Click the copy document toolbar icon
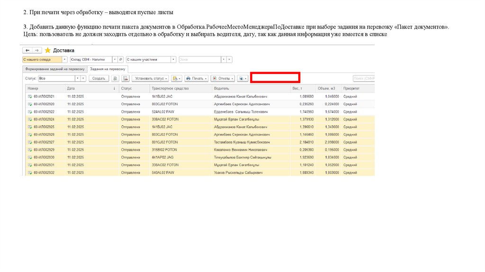Viewport: 485px width, 272px height. point(115,79)
